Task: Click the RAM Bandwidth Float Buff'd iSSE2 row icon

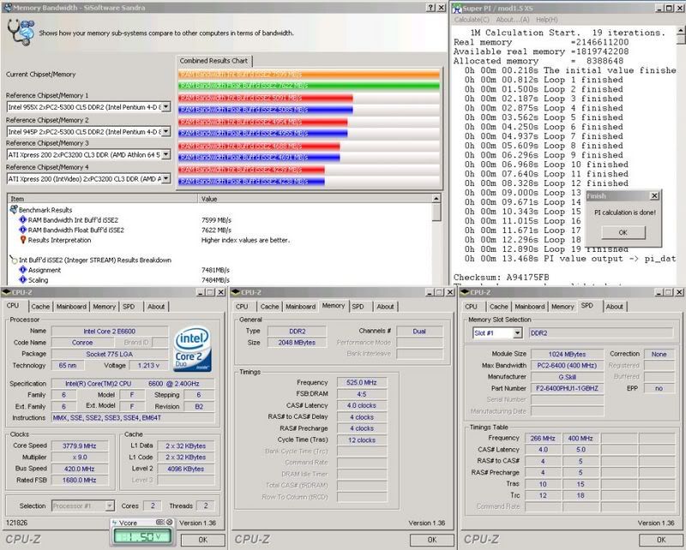Action: tap(23, 230)
